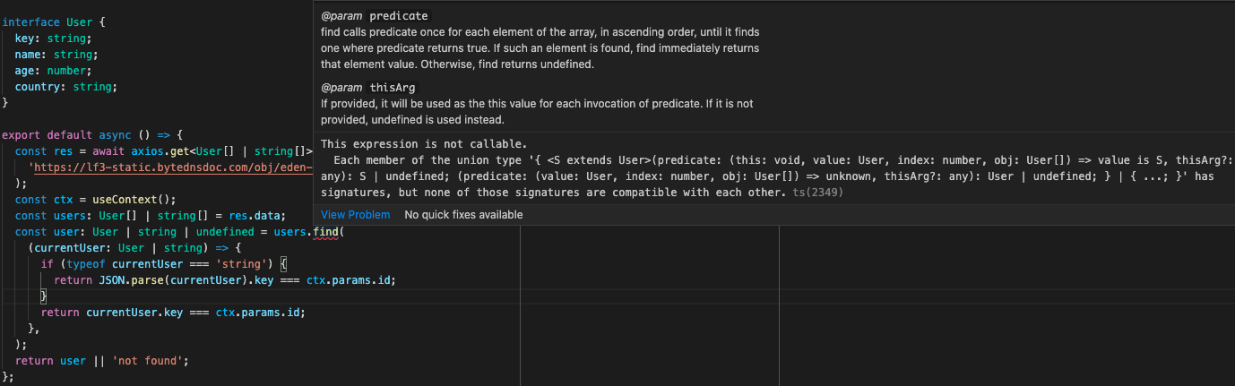Click JSON.parse in the return statement
This screenshot has height=386, width=1235.
(125, 280)
